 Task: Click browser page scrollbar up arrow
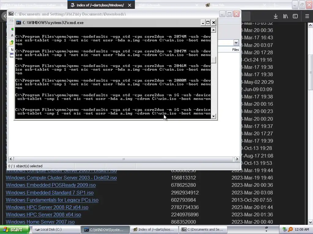click(311, 25)
